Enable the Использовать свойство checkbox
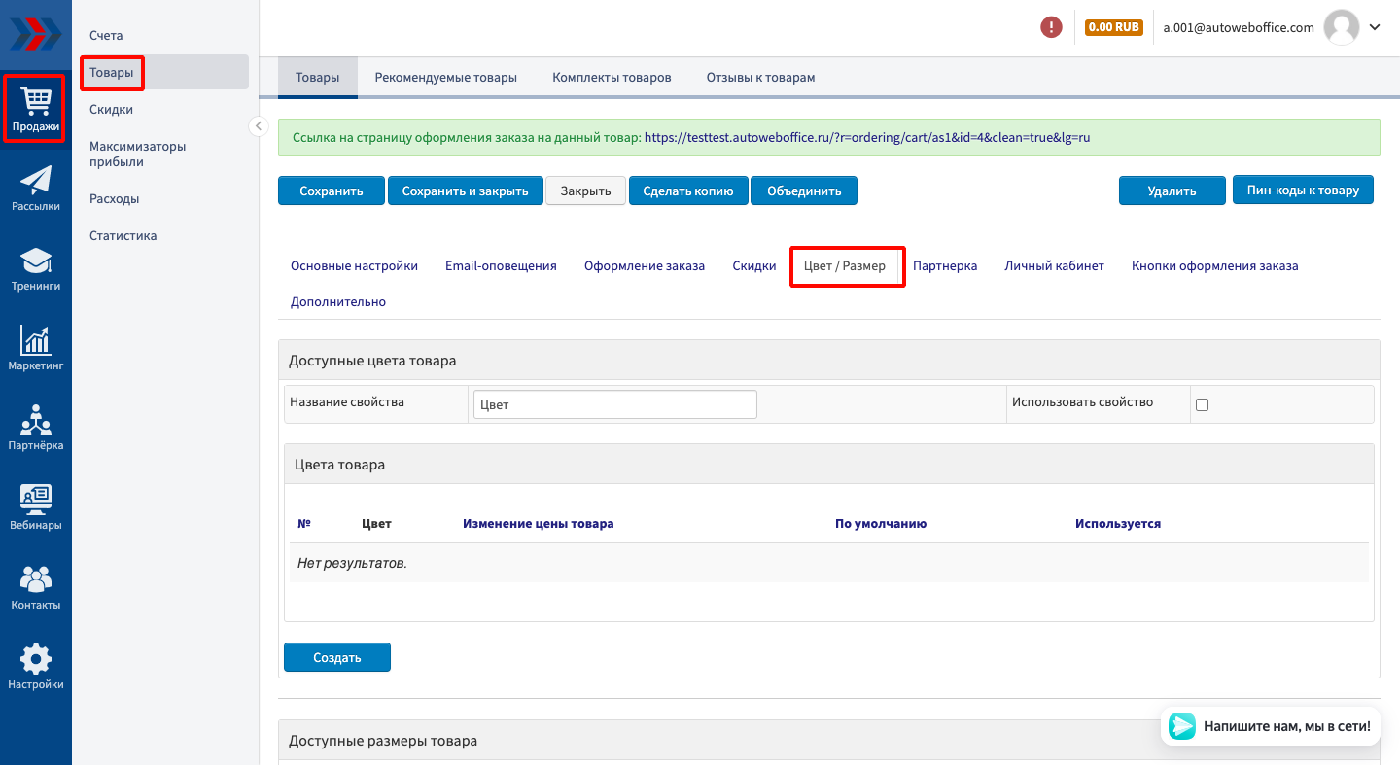This screenshot has width=1400, height=765. [1202, 404]
